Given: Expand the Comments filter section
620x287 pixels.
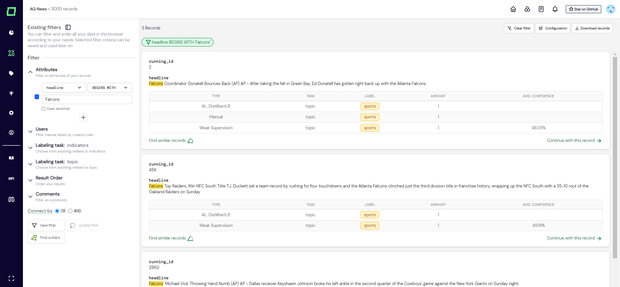Looking at the screenshot, I should 30,197.
